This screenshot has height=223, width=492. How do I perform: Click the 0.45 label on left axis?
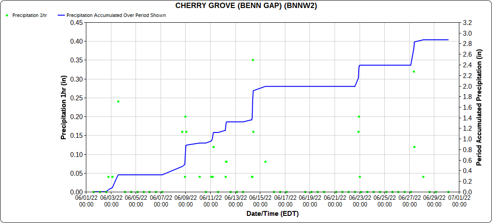click(74, 22)
